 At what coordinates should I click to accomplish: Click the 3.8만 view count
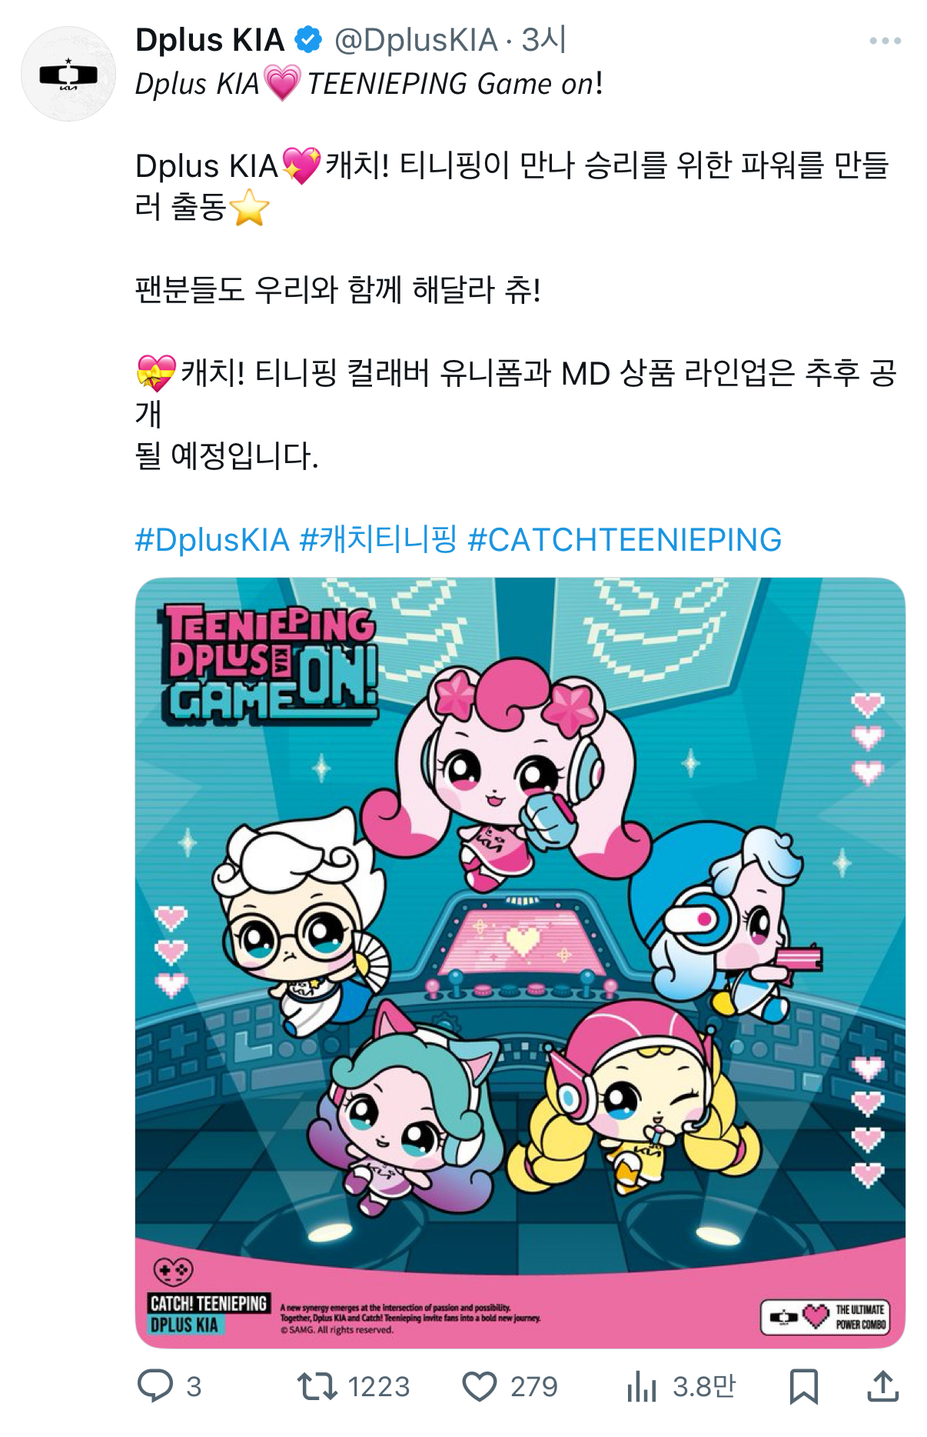coord(704,1386)
